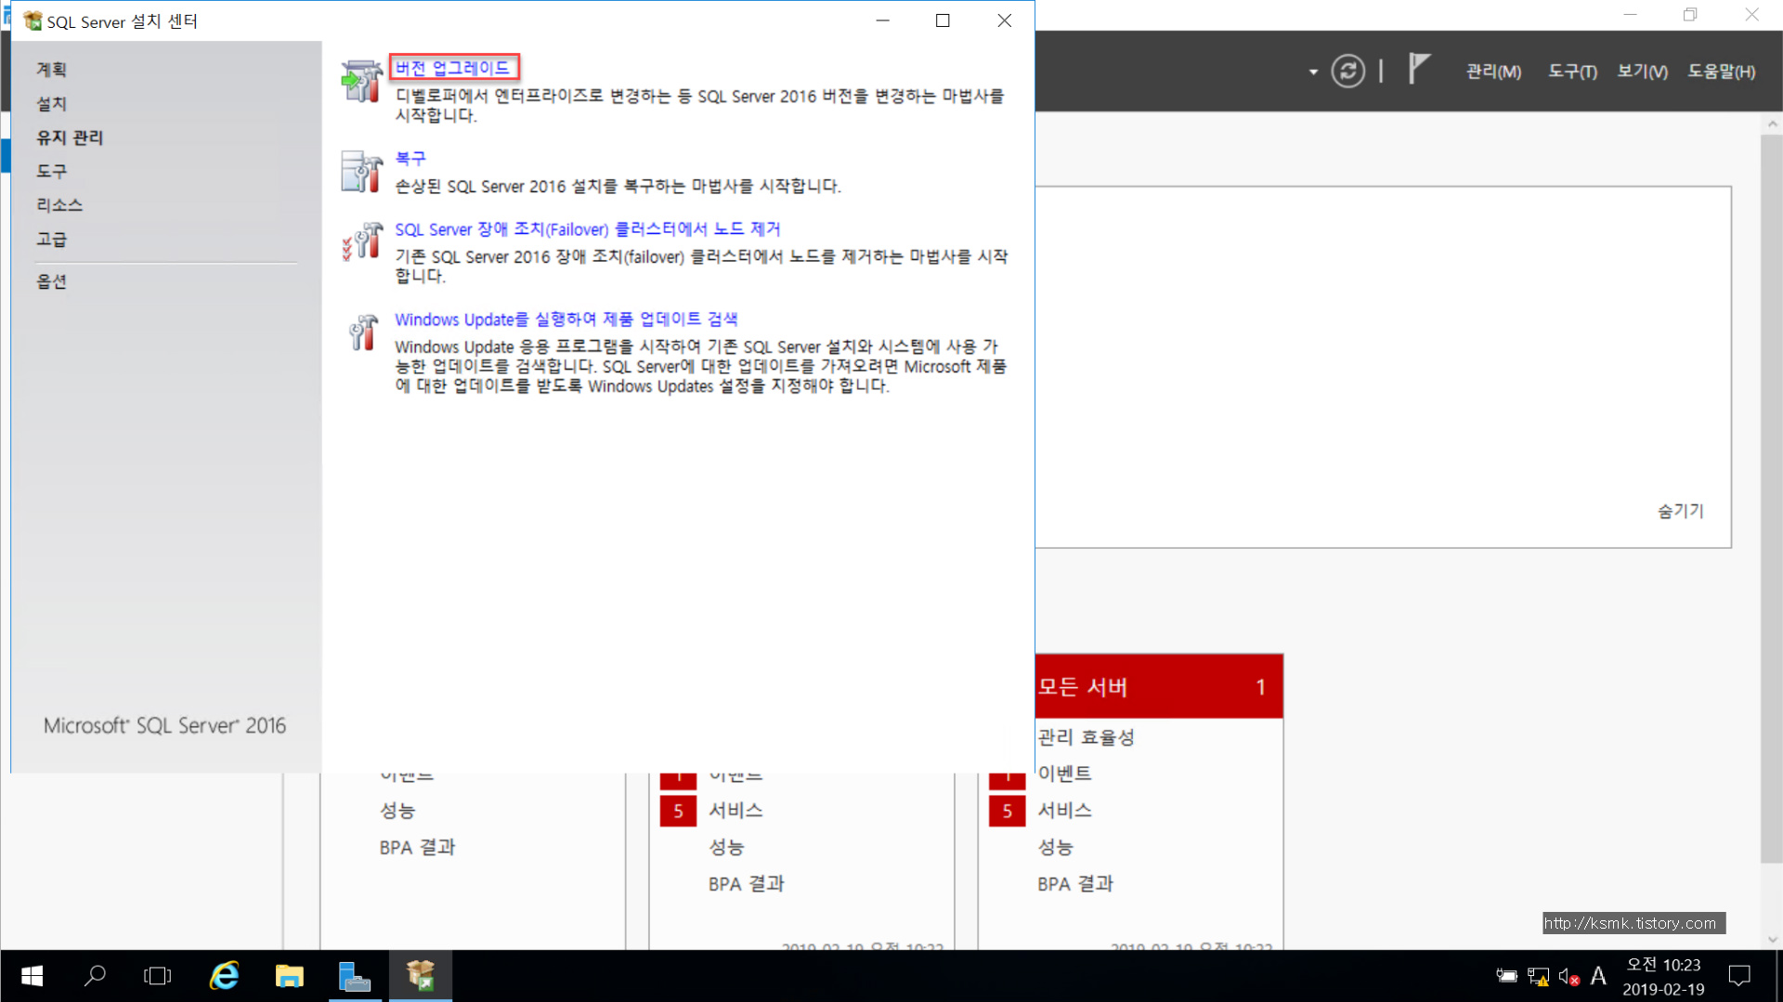Image resolution: width=1783 pixels, height=1002 pixels.
Task: Open dropdown arrow beside Server Manager refresh
Action: pos(1313,72)
